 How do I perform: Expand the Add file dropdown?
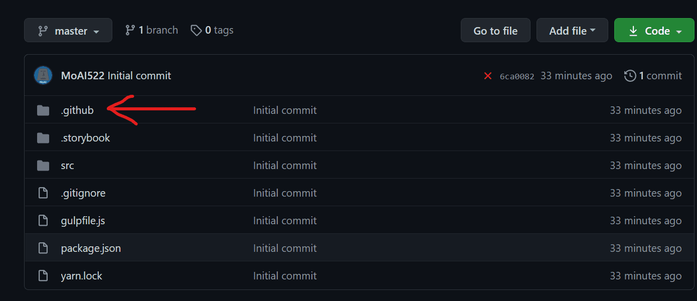(x=572, y=31)
